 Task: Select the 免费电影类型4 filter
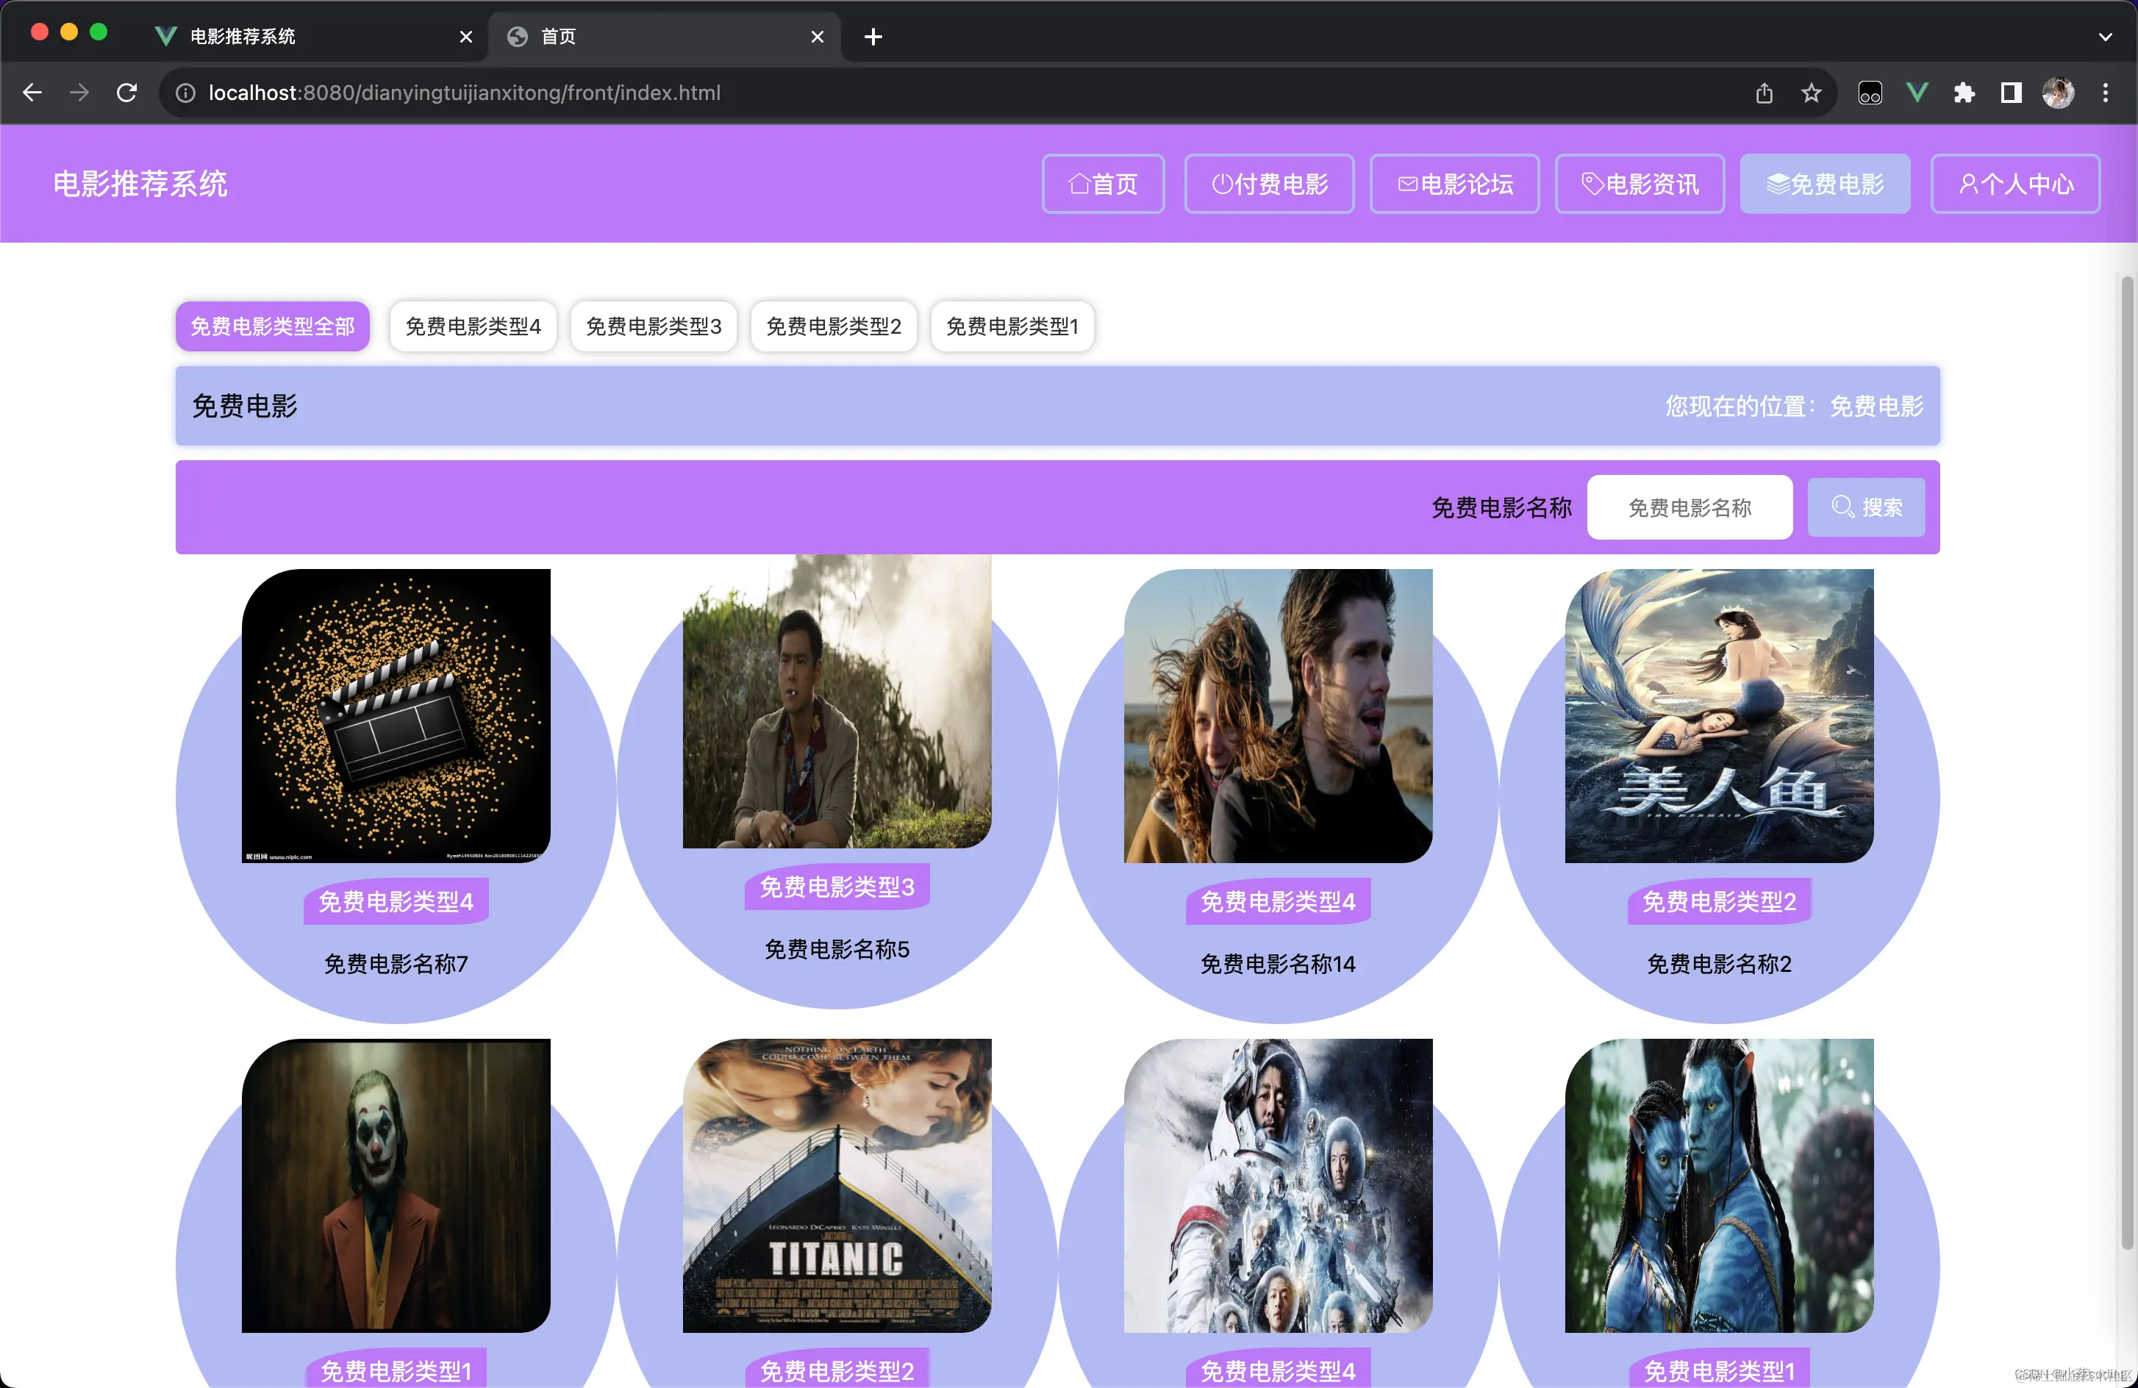tap(473, 326)
